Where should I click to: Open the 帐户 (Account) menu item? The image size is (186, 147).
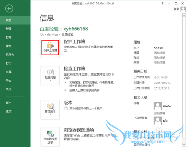click(x=15, y=103)
